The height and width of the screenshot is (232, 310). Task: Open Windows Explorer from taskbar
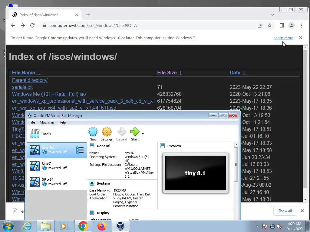coord(45,226)
